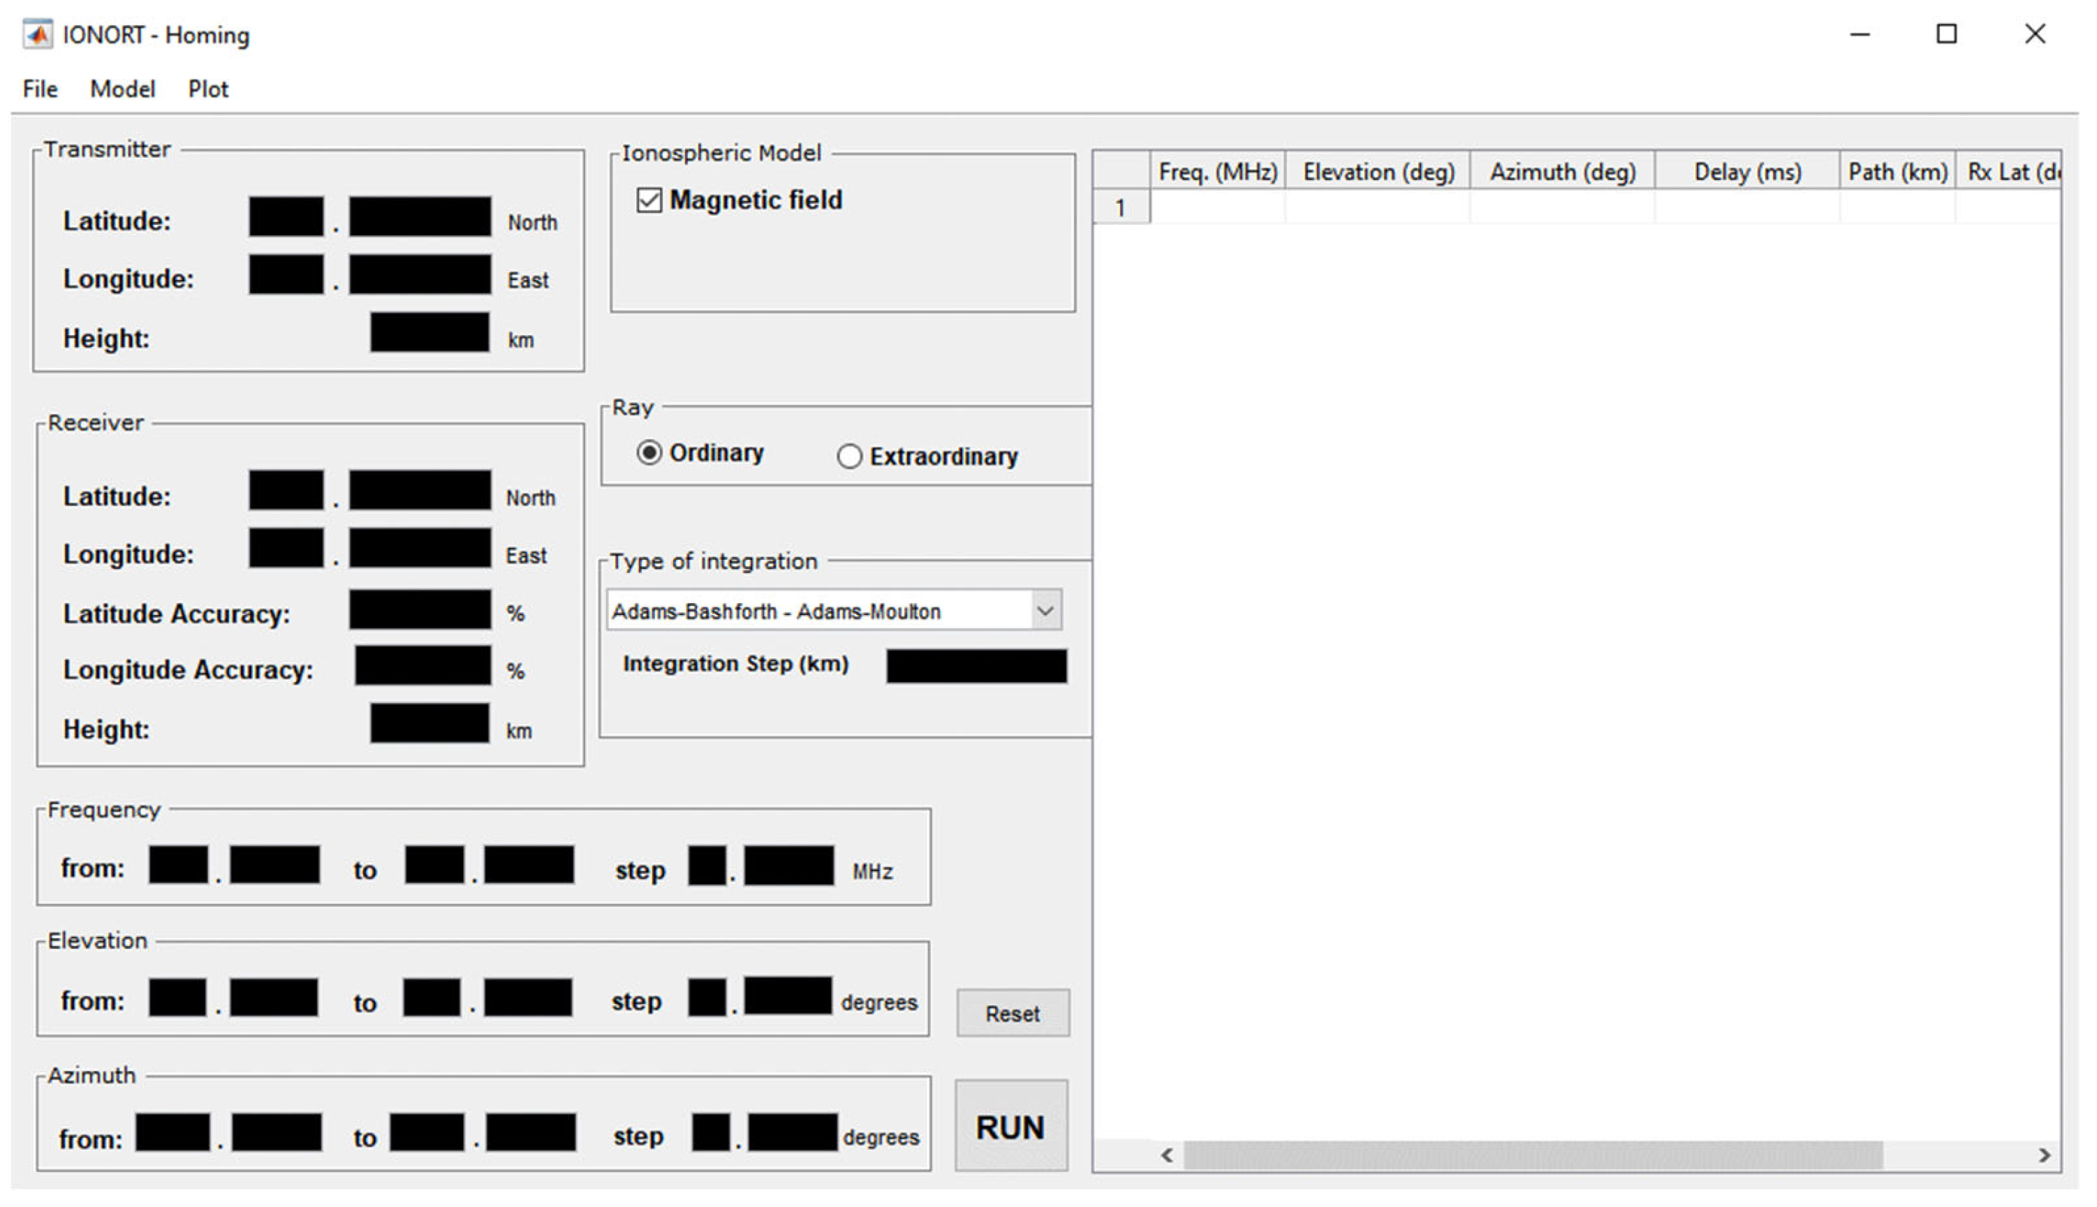
Task: Maximize the IONORT window
Action: pos(1947,35)
